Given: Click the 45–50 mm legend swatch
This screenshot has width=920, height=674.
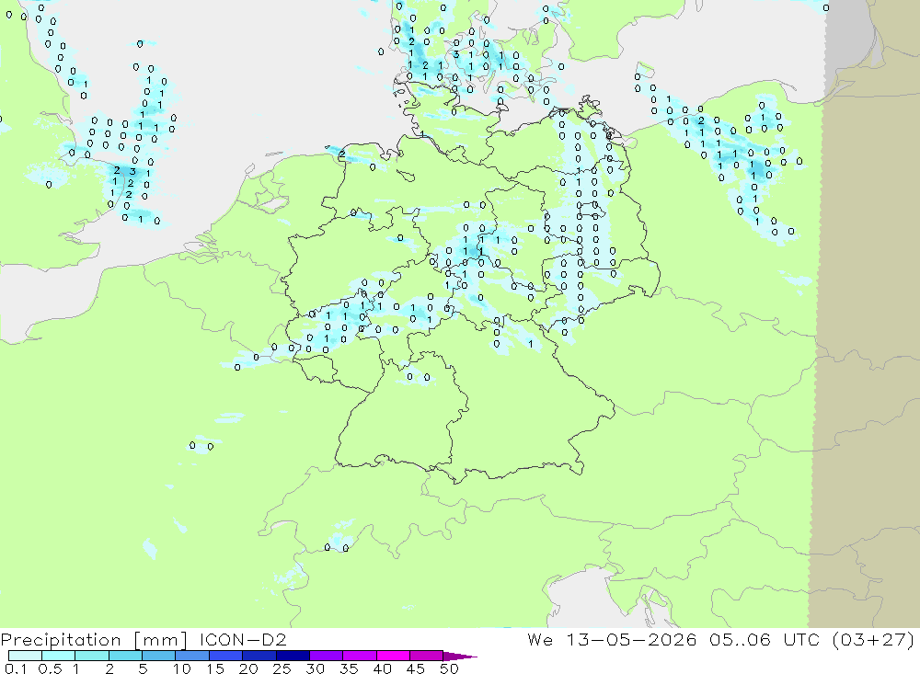Looking at the screenshot, I should (x=427, y=656).
